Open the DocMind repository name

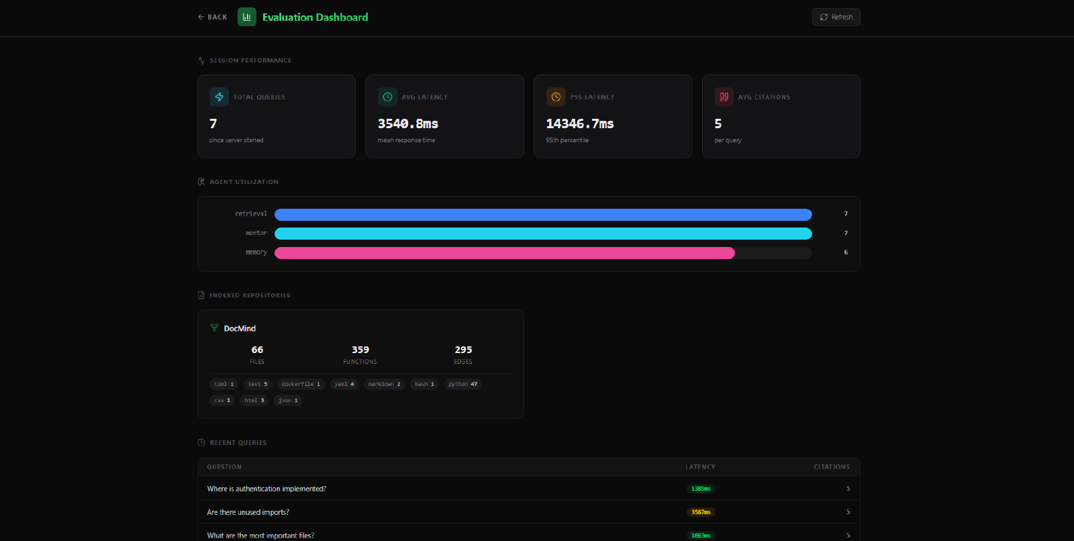[x=240, y=328]
